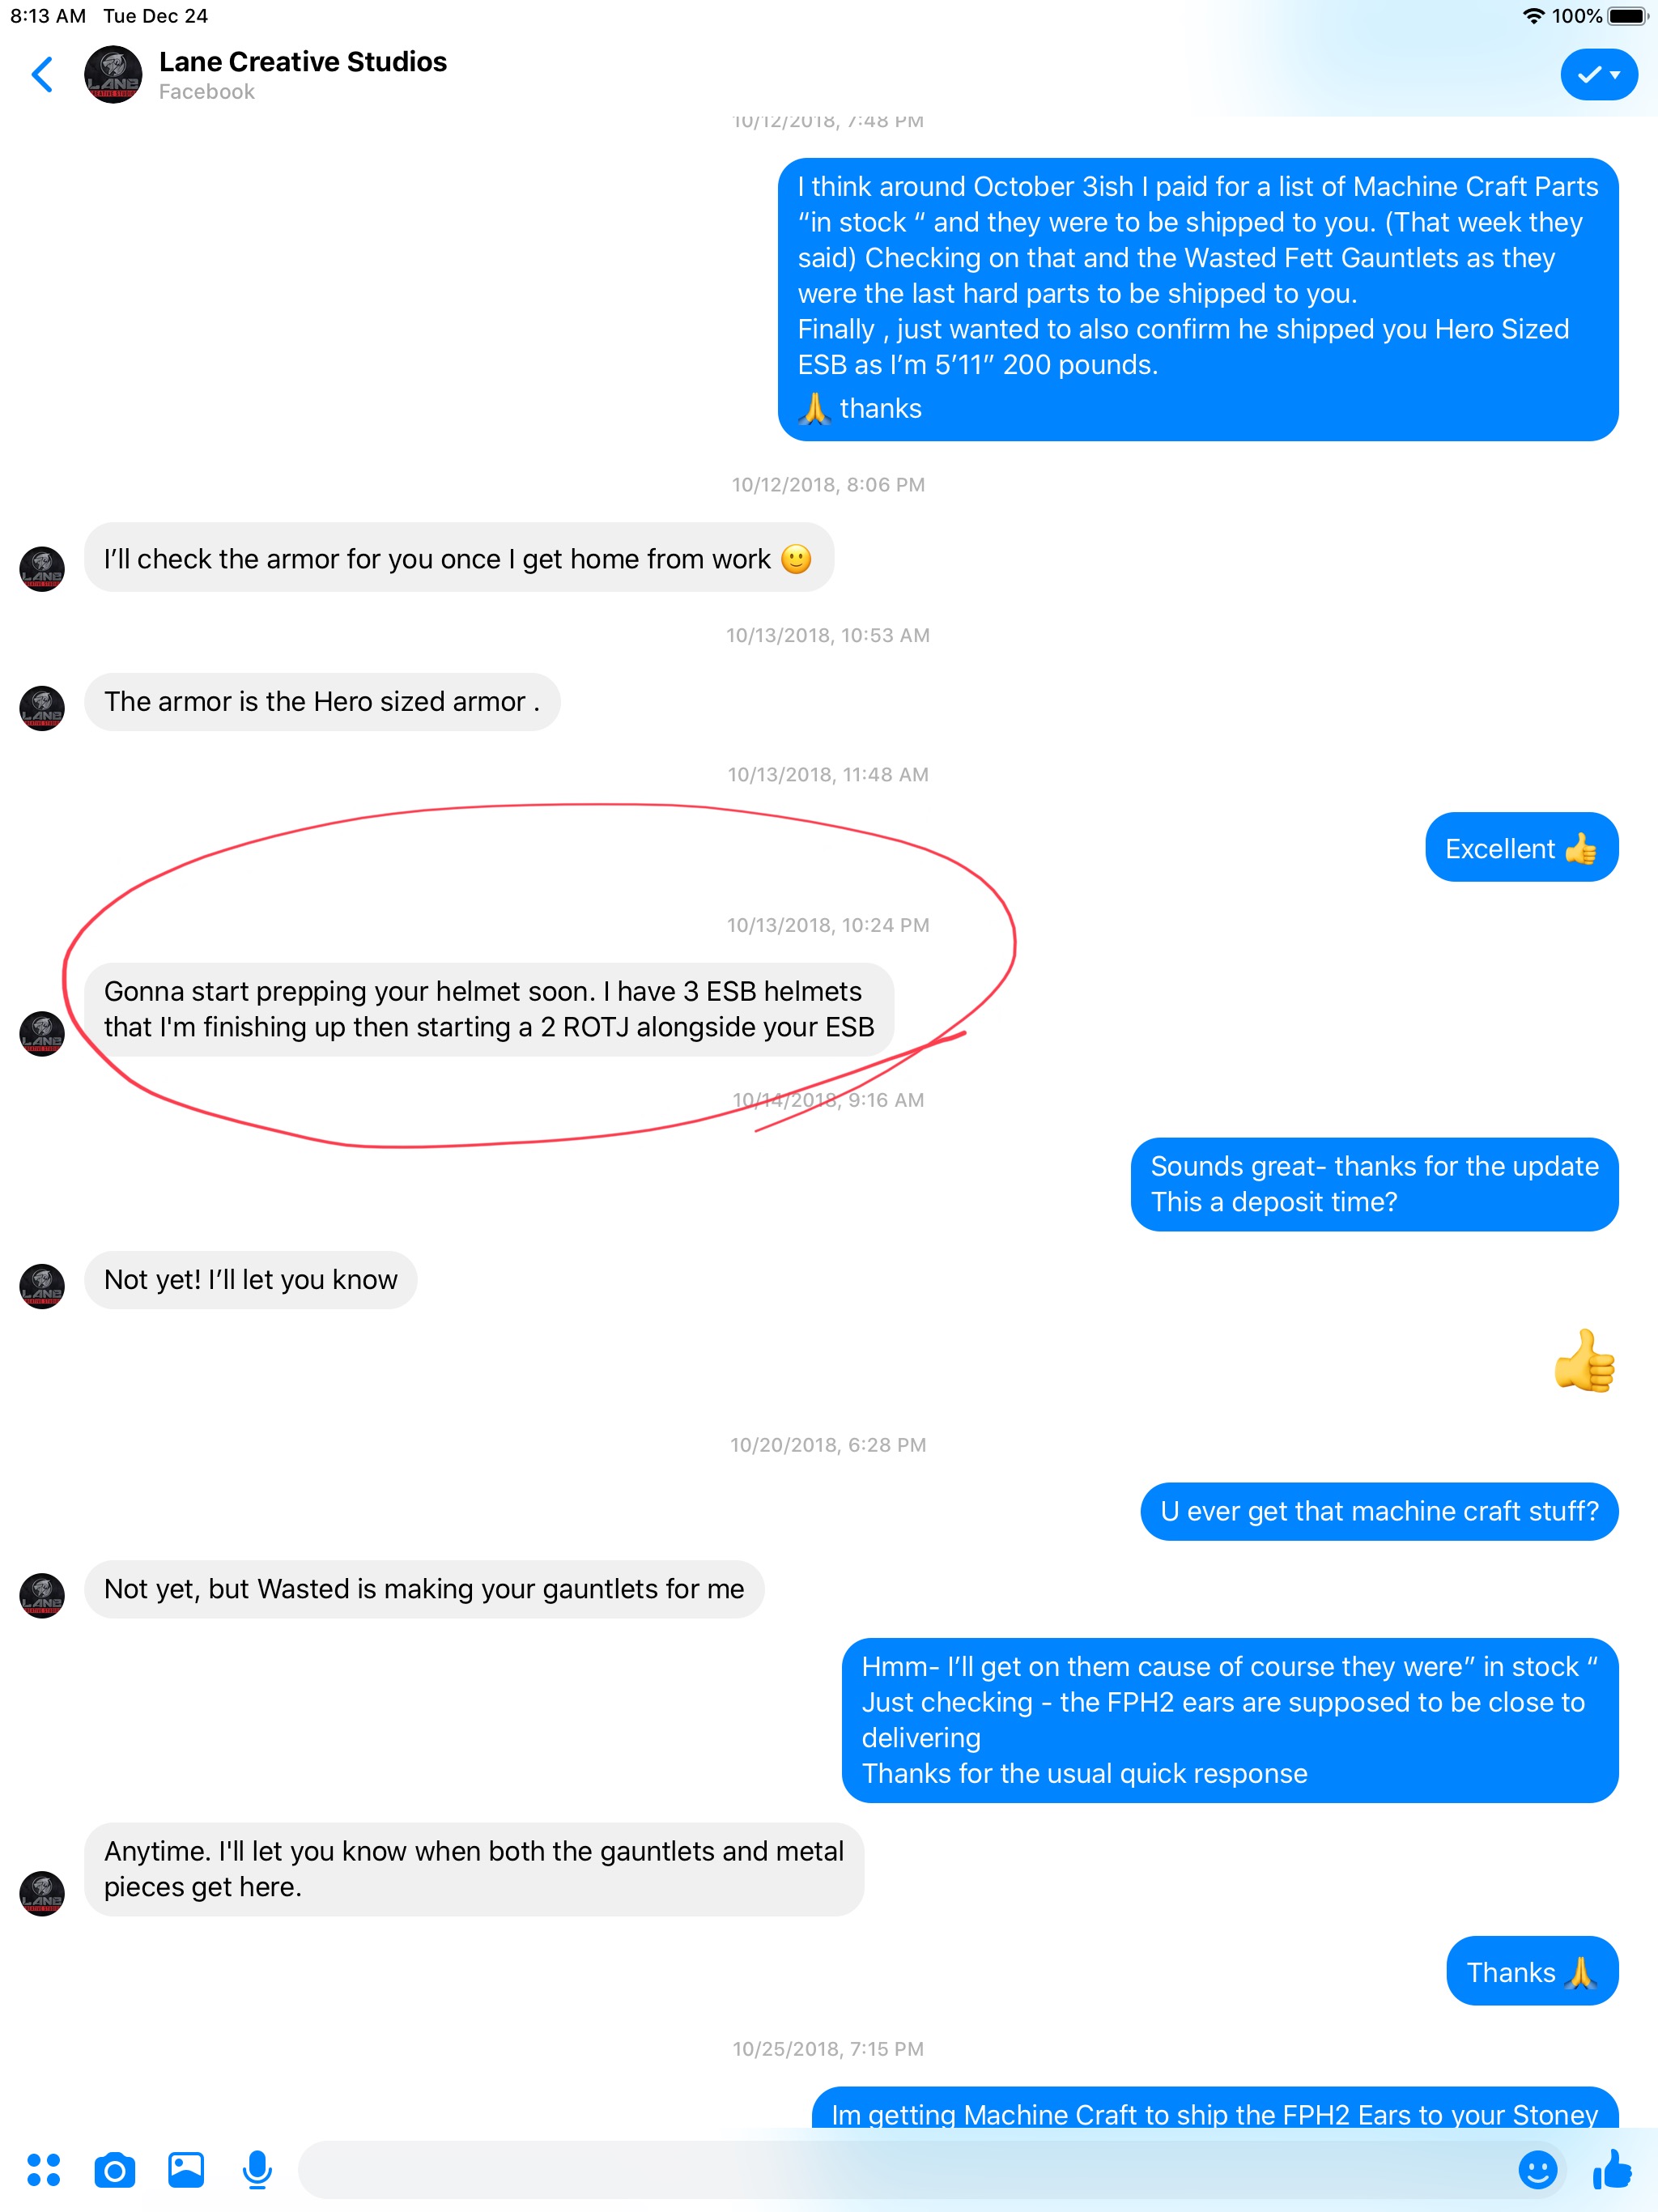Open the emoji picker smiley icon

pyautogui.click(x=1537, y=2169)
